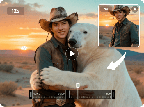Image resolution: width=144 pixels, height=107 pixels.
Task: Click the 2s duration badge
Action: click(106, 9)
